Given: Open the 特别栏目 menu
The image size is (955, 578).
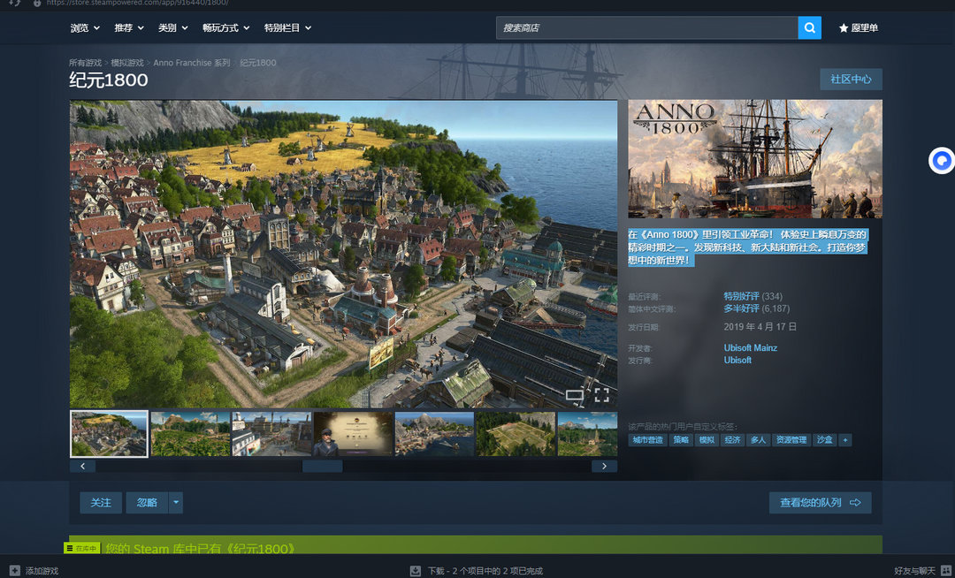Looking at the screenshot, I should coord(287,28).
